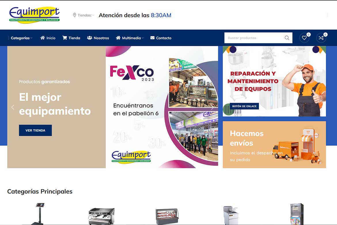Screen dimensions: 337x225
Task: Select the deep fryer category image
Action: coord(230,215)
